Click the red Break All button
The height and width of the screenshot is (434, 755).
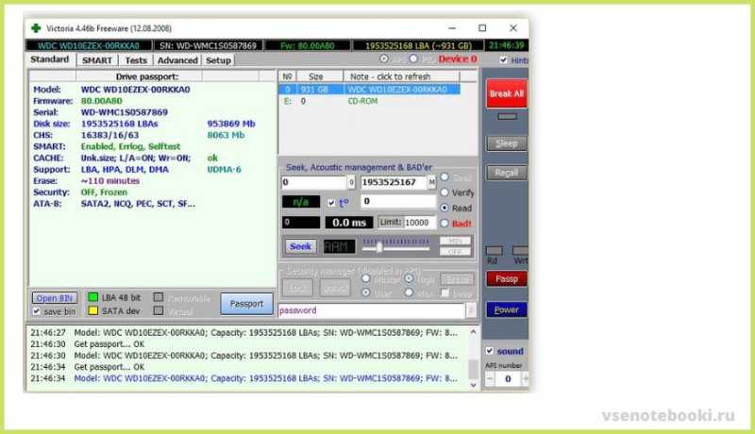pyautogui.click(x=507, y=93)
